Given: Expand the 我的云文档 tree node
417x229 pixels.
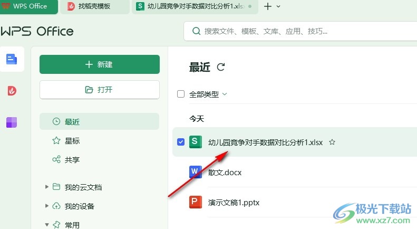Looking at the screenshot, I should (x=47, y=187).
